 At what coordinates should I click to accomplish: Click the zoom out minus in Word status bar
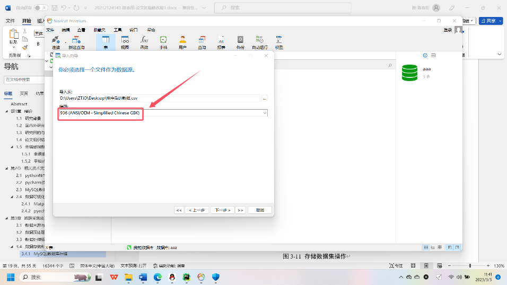449,265
